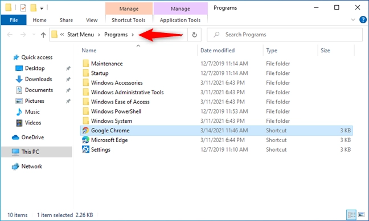
Task: Select the Startup folder
Action: (x=100, y=73)
